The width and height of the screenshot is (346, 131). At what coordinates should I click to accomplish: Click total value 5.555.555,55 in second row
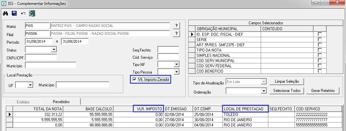[x=38, y=120]
